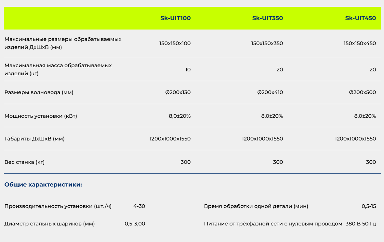
Task: Select the 150x150x350 dimensions cell
Action: 267,43
